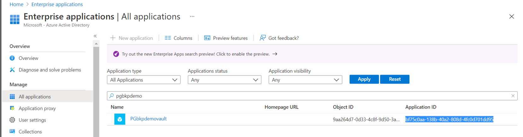Image resolution: width=523 pixels, height=137 pixels.
Task: Click inside the application search field
Action: [x=309, y=96]
